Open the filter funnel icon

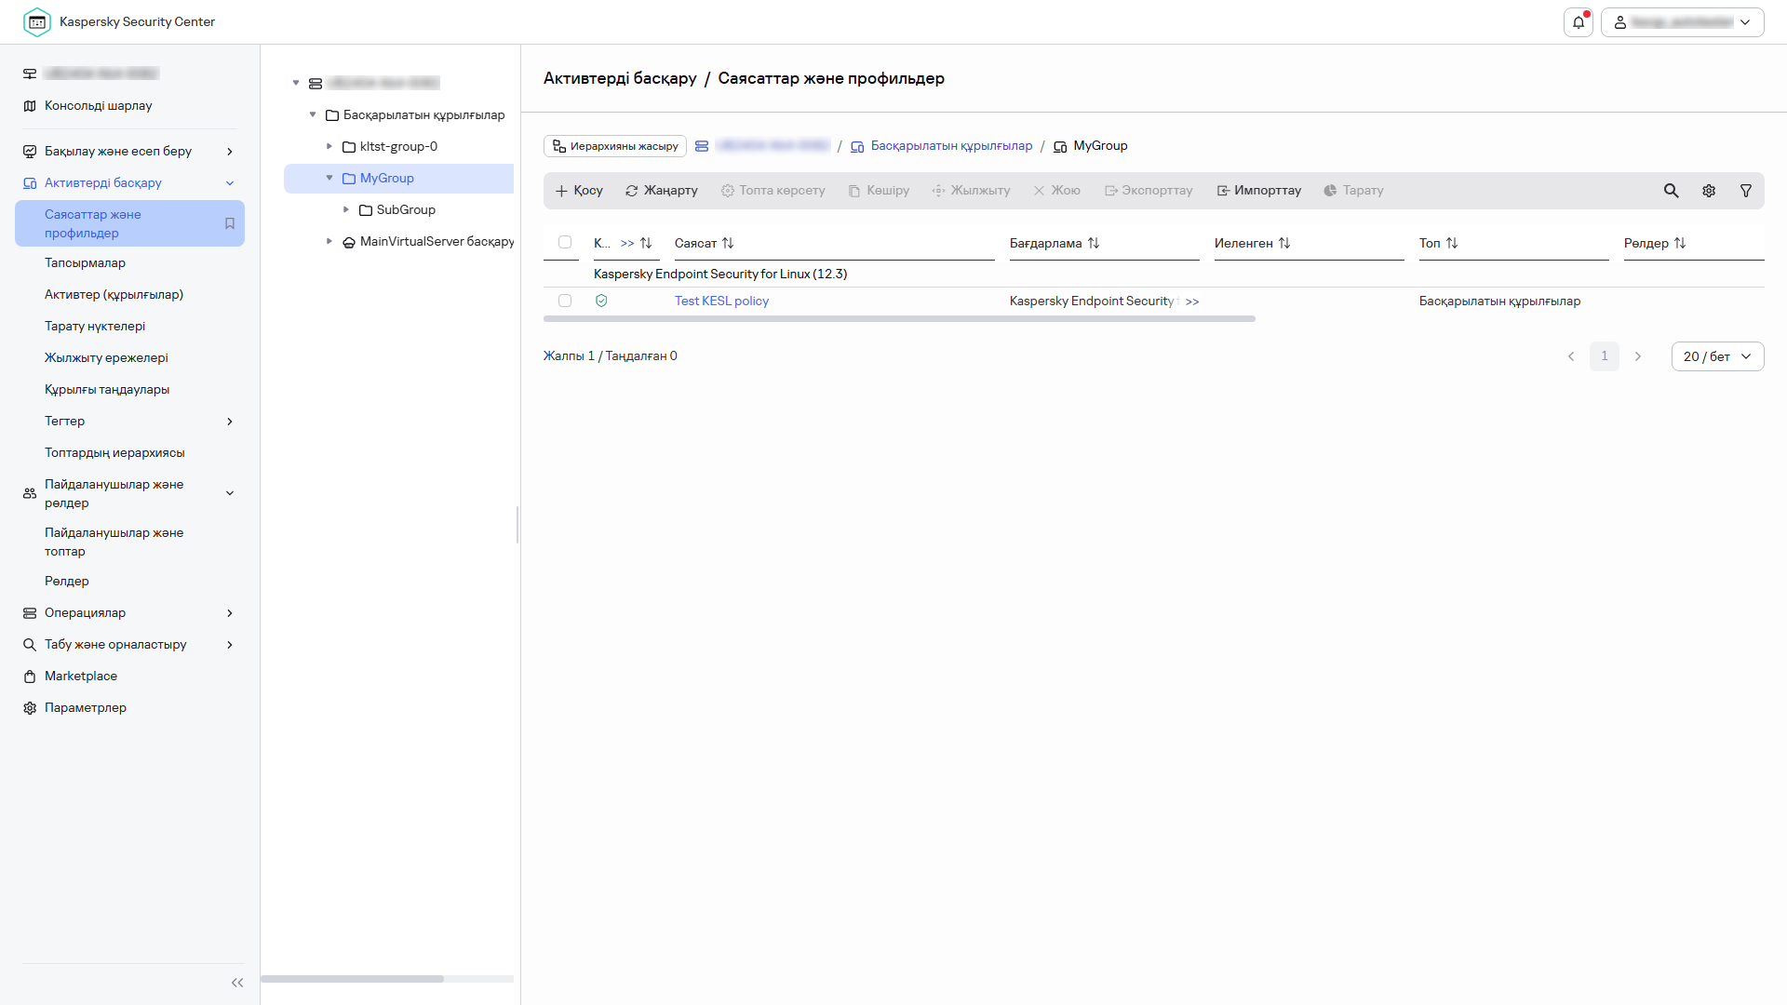[1746, 191]
